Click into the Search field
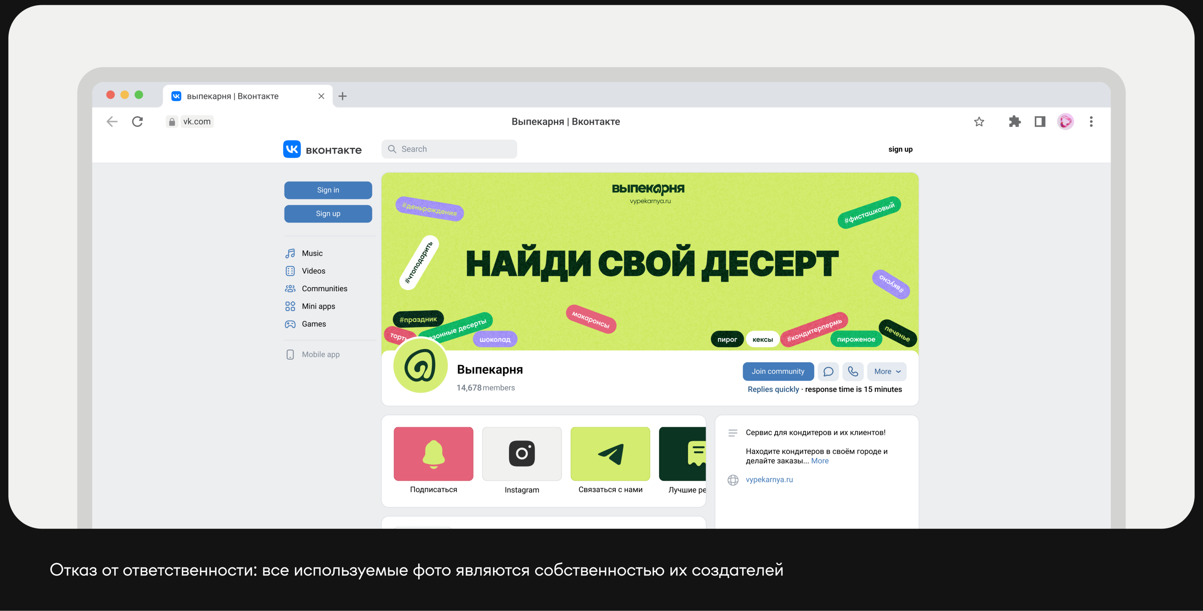Screen dimensions: 1203x611 448,149
